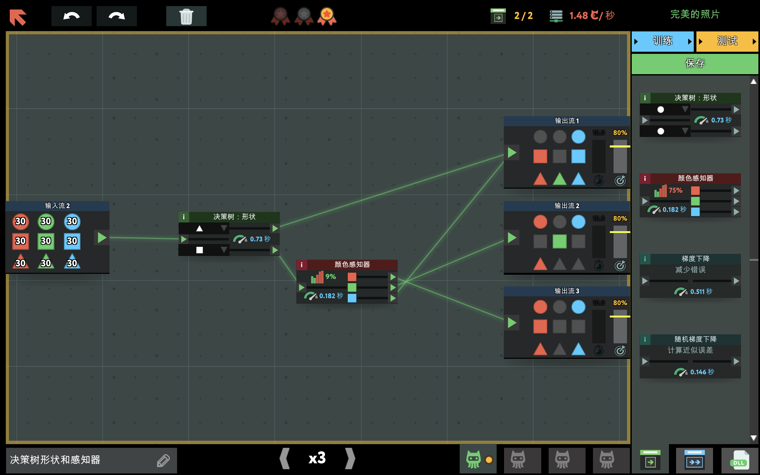Toggle the blue circle in 输出流 1
This screenshot has width=760, height=475.
point(578,137)
